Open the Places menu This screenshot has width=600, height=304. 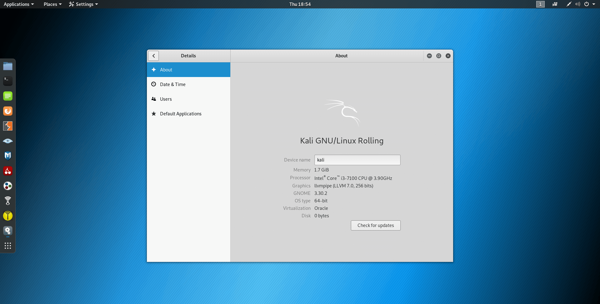click(52, 4)
